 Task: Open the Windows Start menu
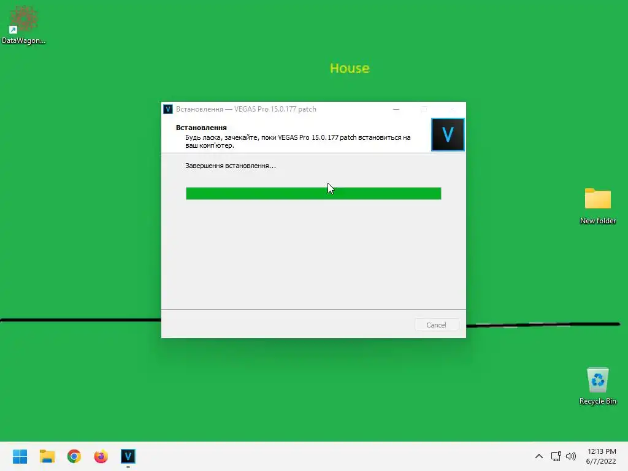point(20,456)
